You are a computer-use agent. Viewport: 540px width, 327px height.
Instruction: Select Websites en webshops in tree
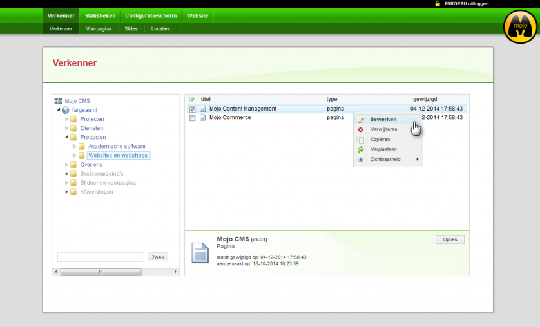coord(118,155)
